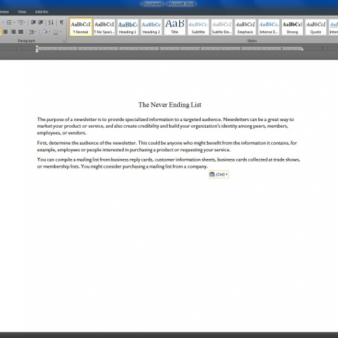Click the paragraph starting 'The purpose of a newsletter'
Viewport: 338px width, 338px height.
tap(166, 126)
